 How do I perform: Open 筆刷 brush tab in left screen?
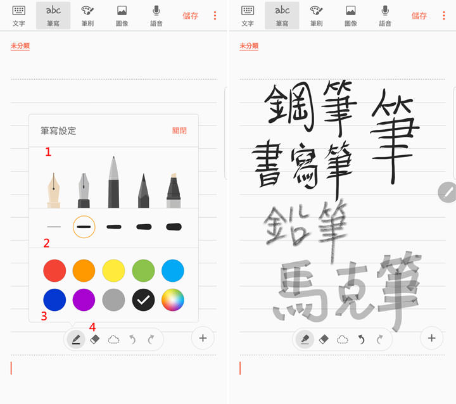point(87,16)
